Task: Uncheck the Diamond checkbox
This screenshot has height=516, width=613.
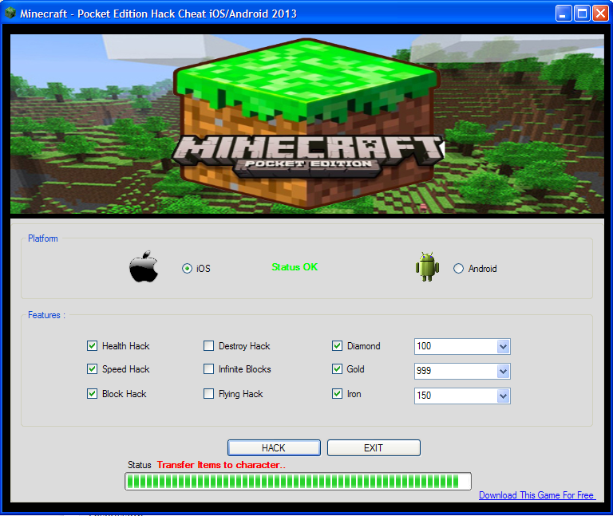Action: [x=337, y=345]
